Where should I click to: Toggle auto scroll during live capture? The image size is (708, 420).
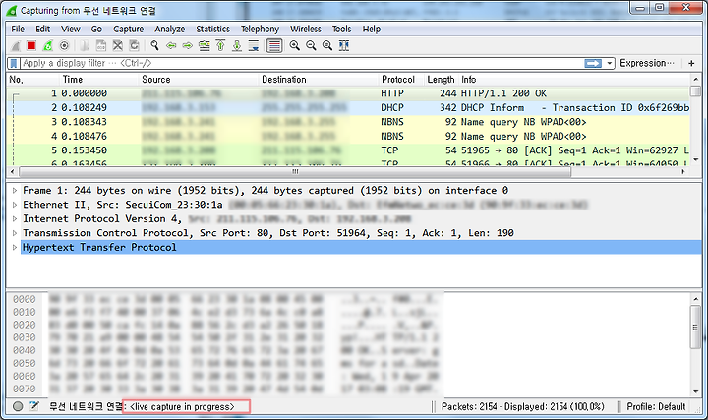point(254,45)
